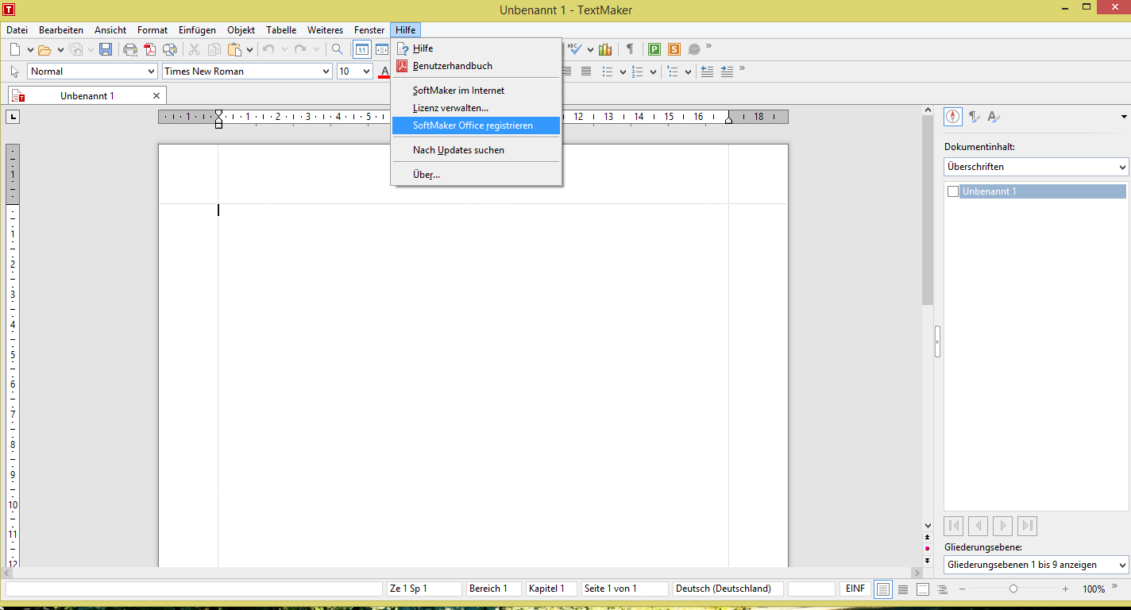Screen dimensions: 1131x610
Task: Open the Format menu
Action: coord(152,30)
